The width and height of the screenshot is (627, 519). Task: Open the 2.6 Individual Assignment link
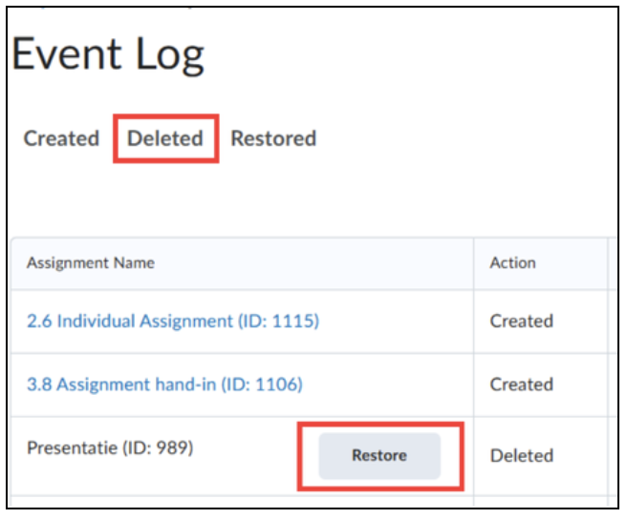(x=173, y=321)
